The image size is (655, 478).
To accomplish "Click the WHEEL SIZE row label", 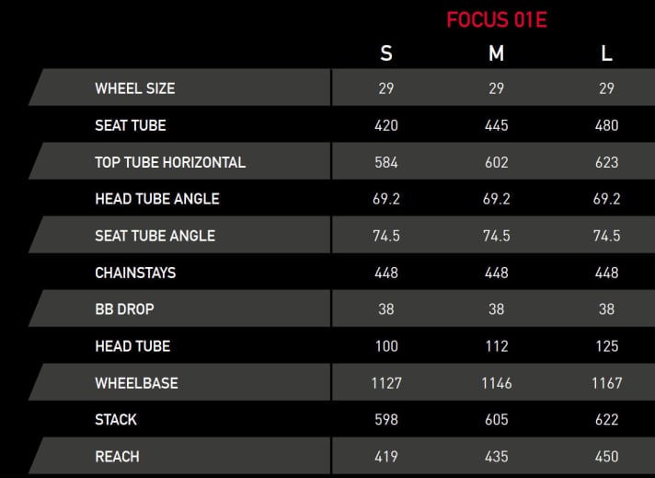I will (134, 88).
